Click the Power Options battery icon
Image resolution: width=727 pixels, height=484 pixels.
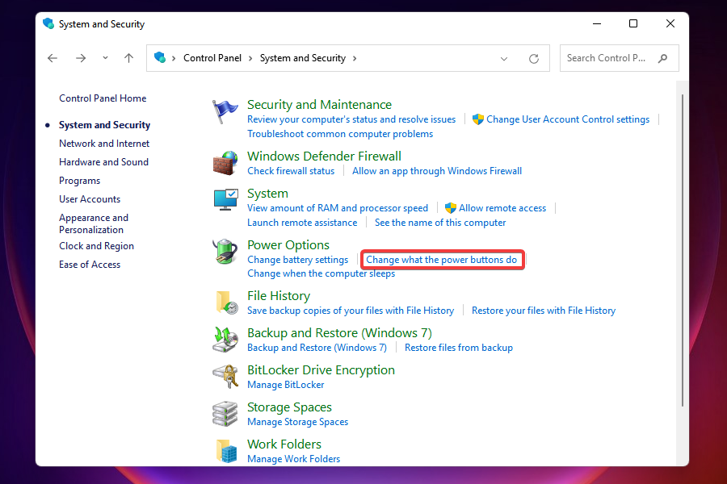point(225,252)
